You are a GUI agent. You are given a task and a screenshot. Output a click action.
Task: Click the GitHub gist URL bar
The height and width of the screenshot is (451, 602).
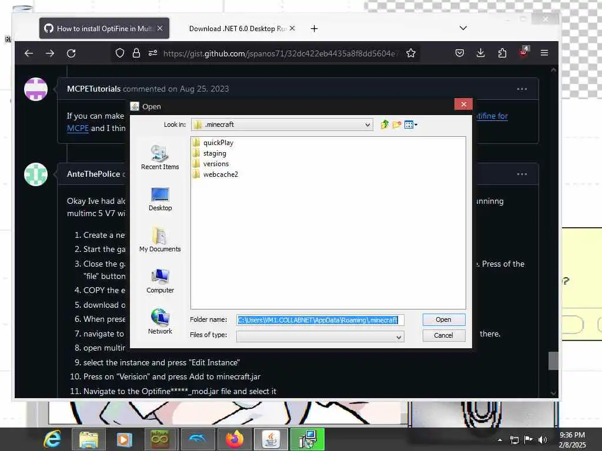(x=280, y=53)
